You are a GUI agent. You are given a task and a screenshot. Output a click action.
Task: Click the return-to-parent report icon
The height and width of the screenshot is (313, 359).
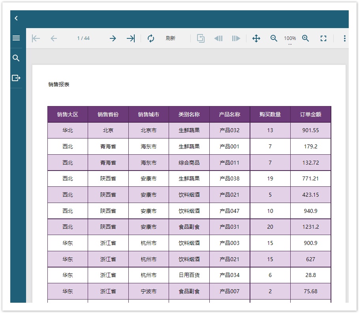click(x=201, y=38)
